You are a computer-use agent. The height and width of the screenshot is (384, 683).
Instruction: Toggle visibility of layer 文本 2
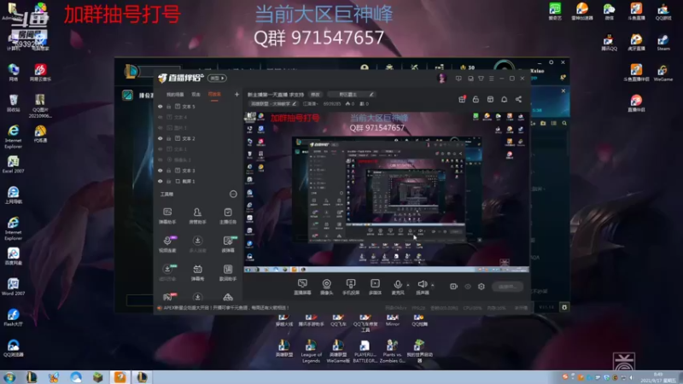(161, 138)
